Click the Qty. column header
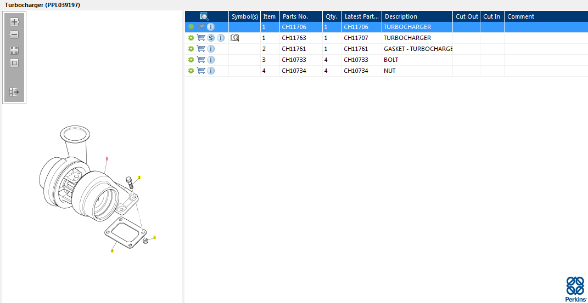Viewport: 588px width, 303px height. pyautogui.click(x=331, y=16)
